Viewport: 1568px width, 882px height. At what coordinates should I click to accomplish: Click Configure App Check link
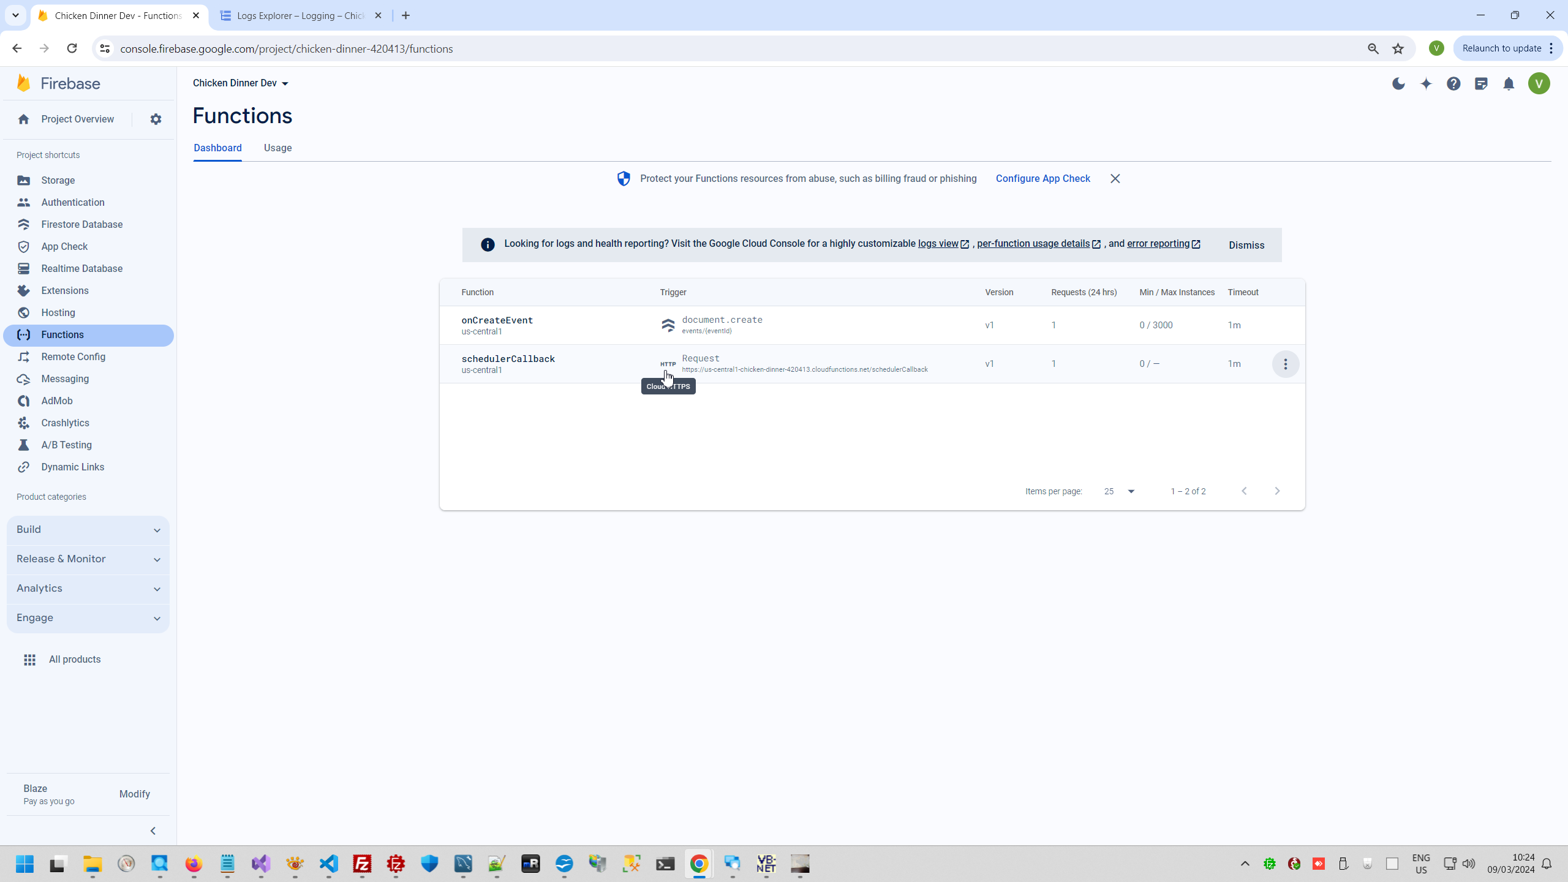point(1042,179)
